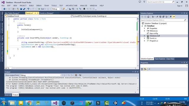The width and height of the screenshot is (189, 106).
Task: Click the Unity icon in Windows taskbar
Action: coord(115,103)
